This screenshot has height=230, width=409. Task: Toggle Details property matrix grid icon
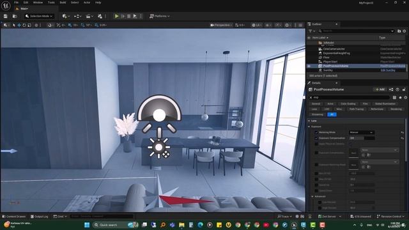click(394, 98)
